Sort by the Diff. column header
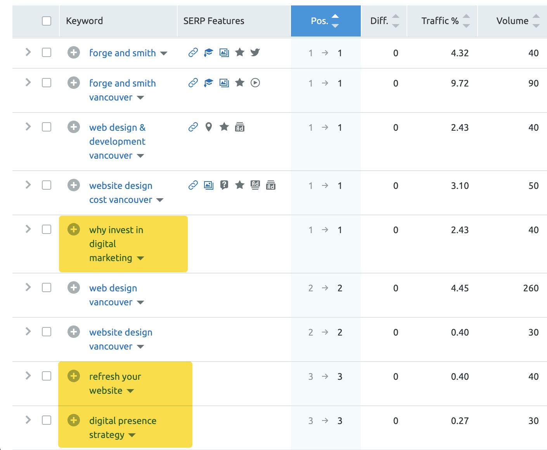 (x=379, y=21)
